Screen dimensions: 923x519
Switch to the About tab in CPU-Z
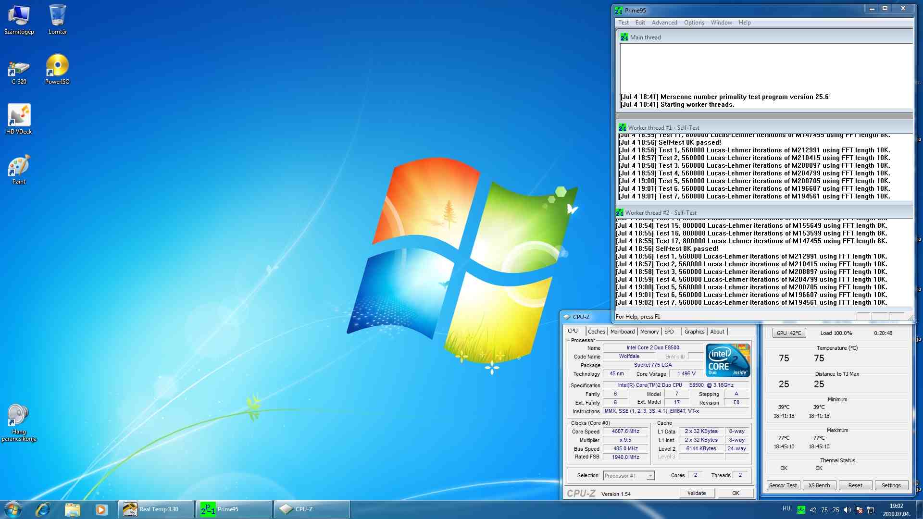click(x=717, y=332)
